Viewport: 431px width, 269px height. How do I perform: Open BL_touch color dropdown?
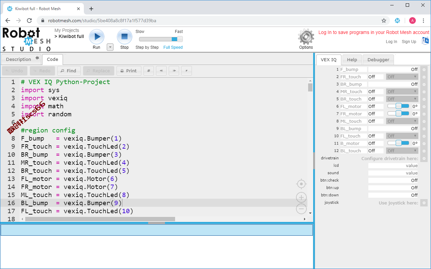click(x=402, y=151)
